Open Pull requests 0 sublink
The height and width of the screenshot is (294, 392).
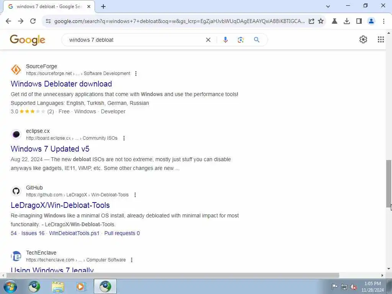[122, 233]
